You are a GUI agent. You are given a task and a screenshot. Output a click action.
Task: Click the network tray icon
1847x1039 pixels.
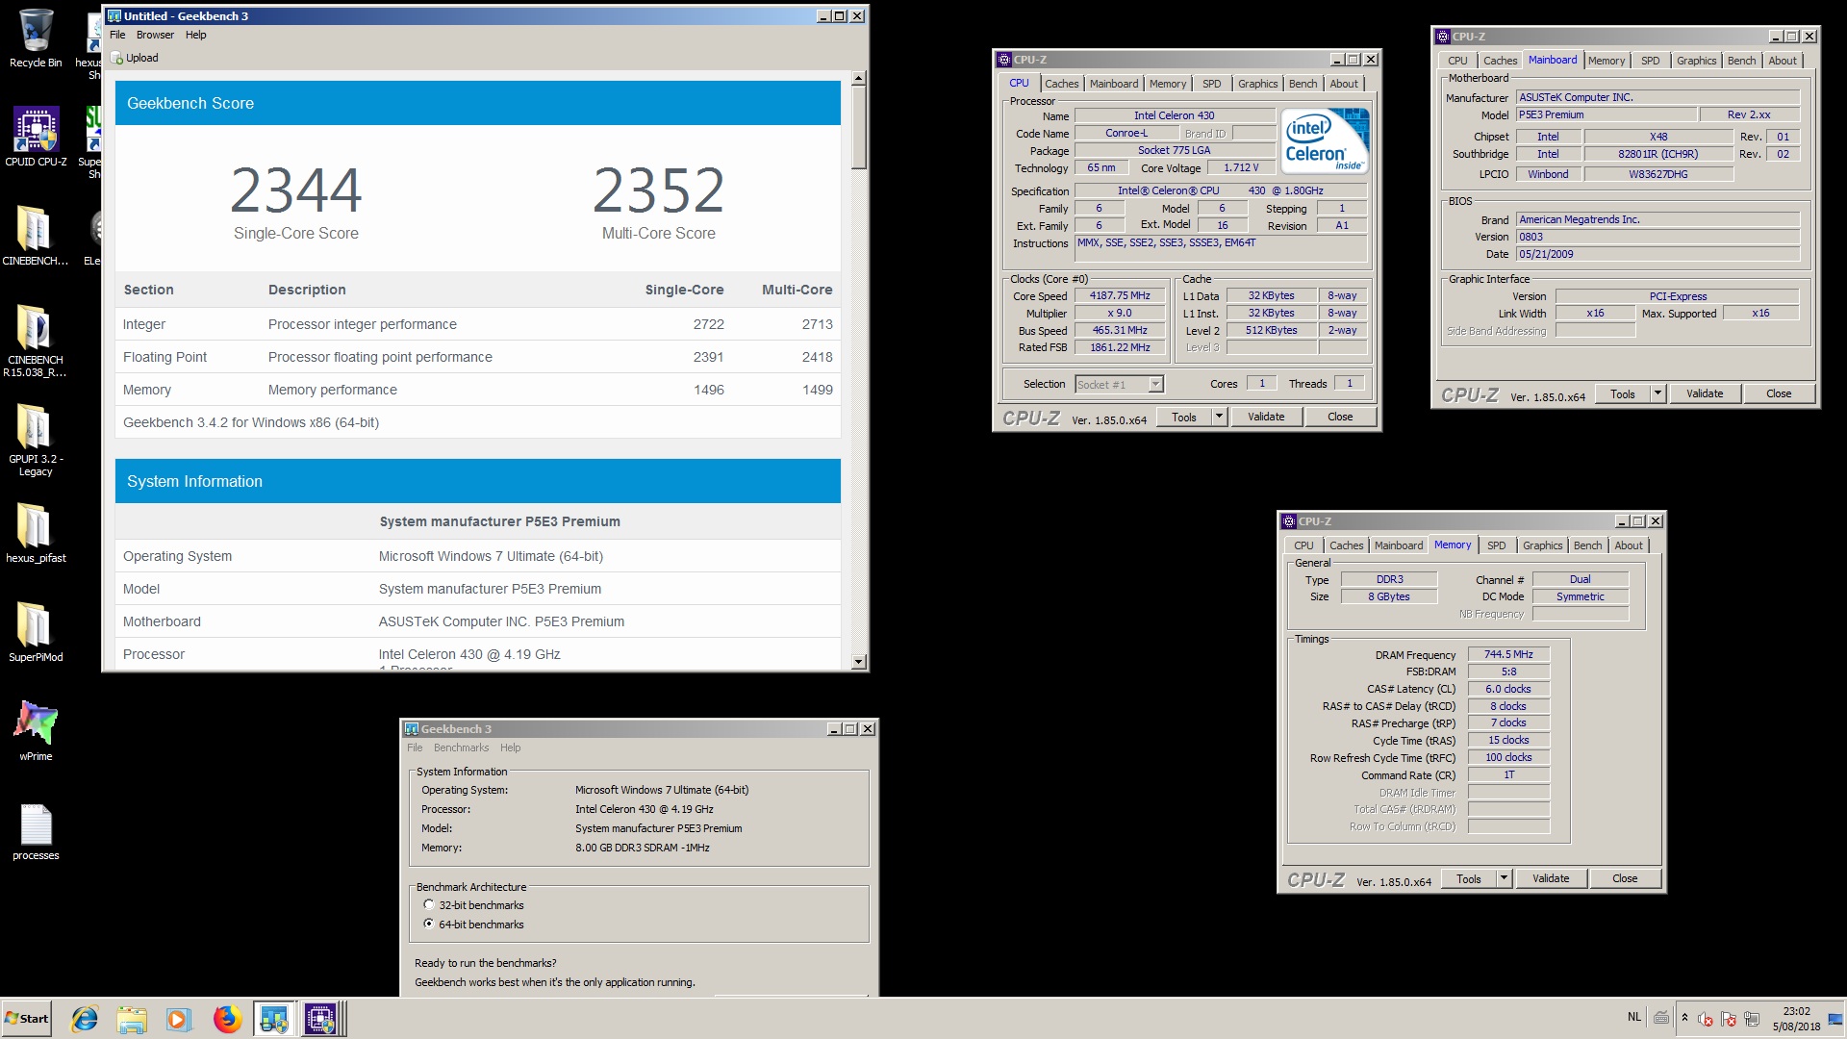tap(1751, 1019)
